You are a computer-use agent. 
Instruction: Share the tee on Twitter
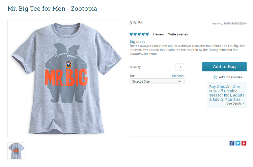[x=238, y=143]
